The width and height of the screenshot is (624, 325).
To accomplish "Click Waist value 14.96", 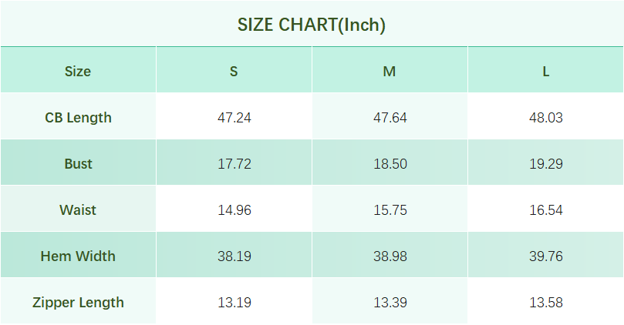I will point(234,210).
